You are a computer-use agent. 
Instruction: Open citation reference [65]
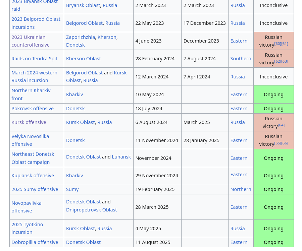[x=278, y=143]
